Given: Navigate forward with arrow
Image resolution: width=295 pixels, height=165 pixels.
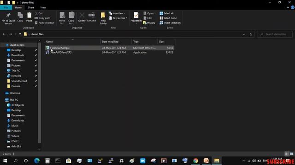Looking at the screenshot, I should tap(11, 34).
